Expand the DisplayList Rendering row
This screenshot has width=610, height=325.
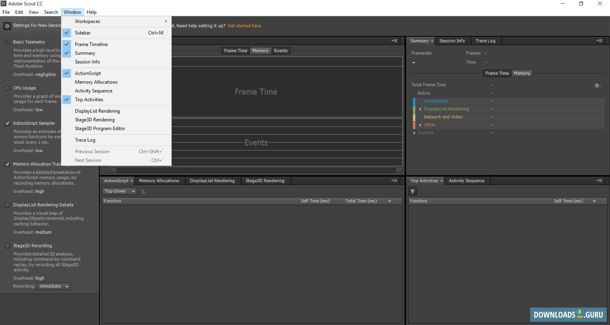pos(420,109)
